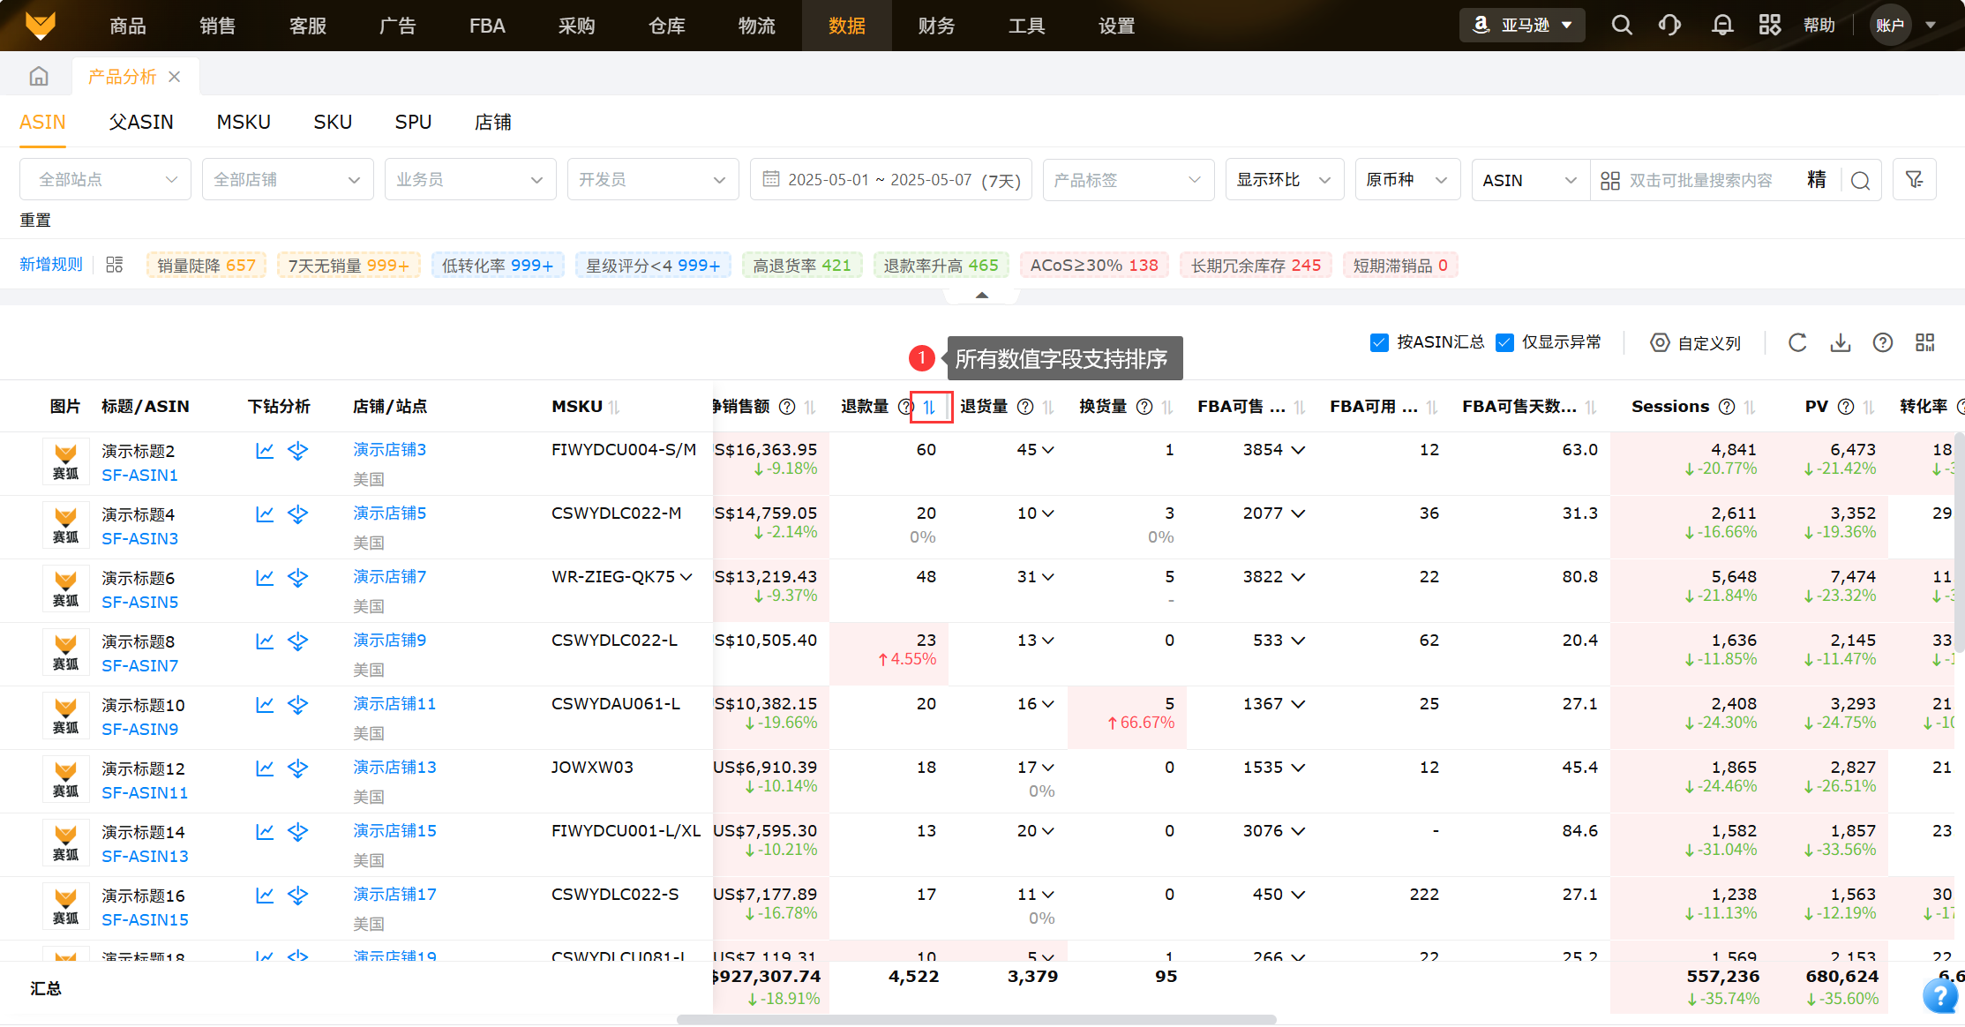This screenshot has width=1965, height=1027.
Task: Click the home icon tab
Action: coord(39,77)
